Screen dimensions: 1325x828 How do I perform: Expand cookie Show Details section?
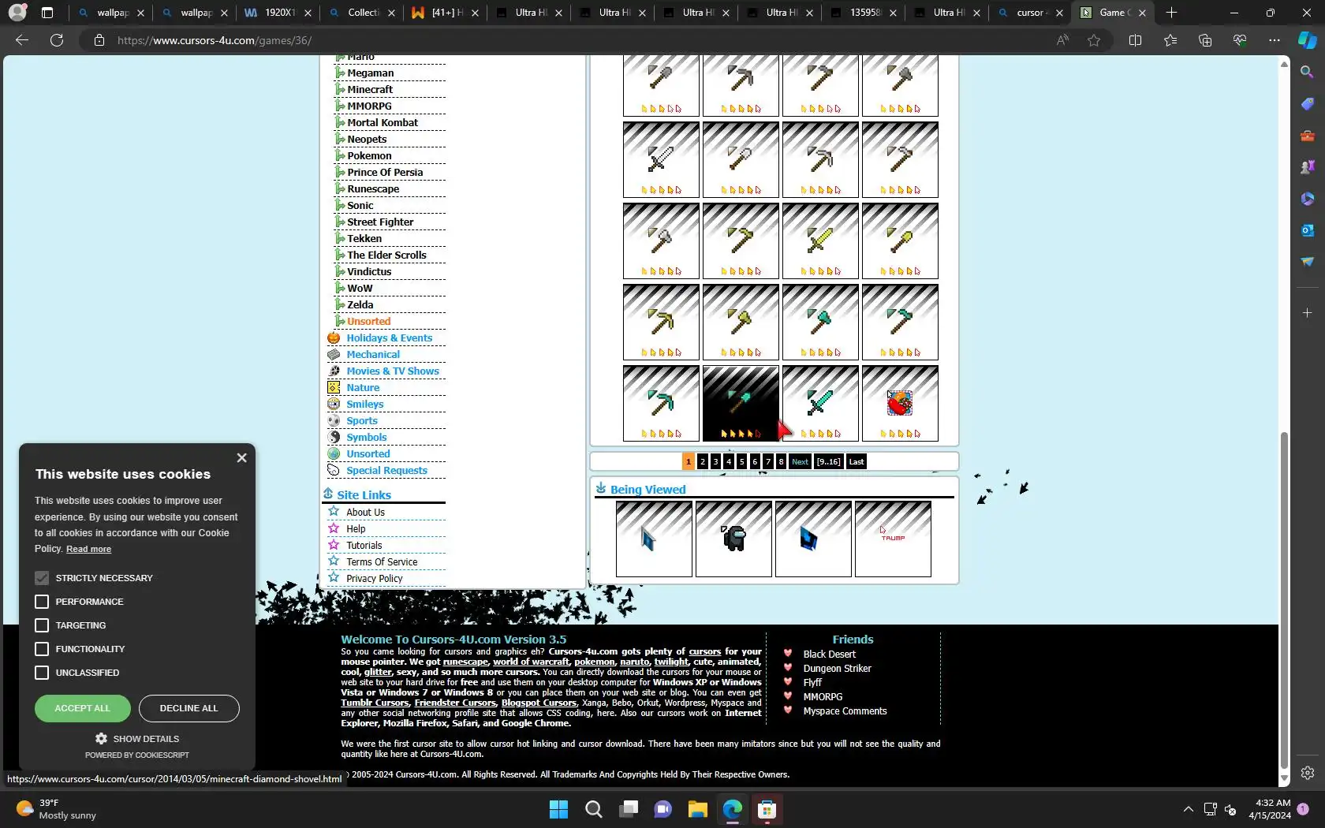pyautogui.click(x=137, y=739)
